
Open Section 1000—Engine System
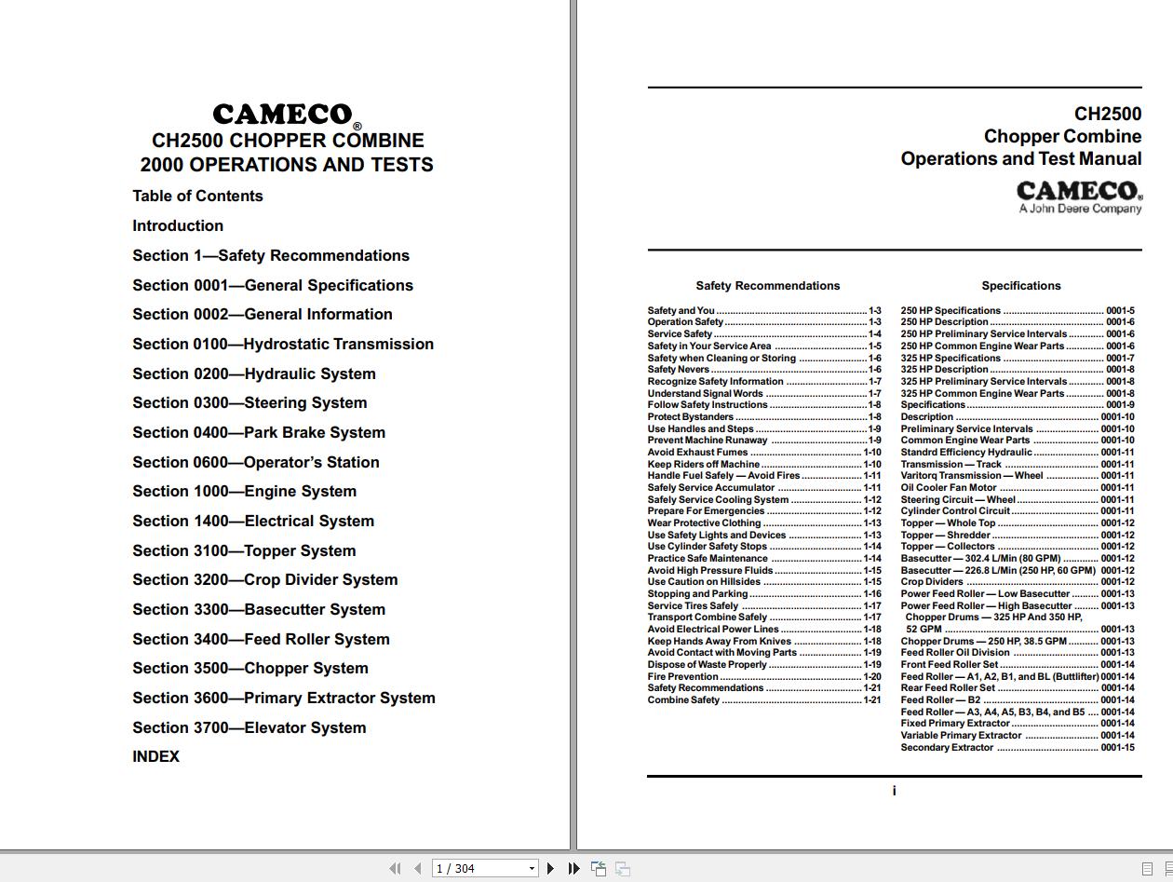[x=244, y=491]
